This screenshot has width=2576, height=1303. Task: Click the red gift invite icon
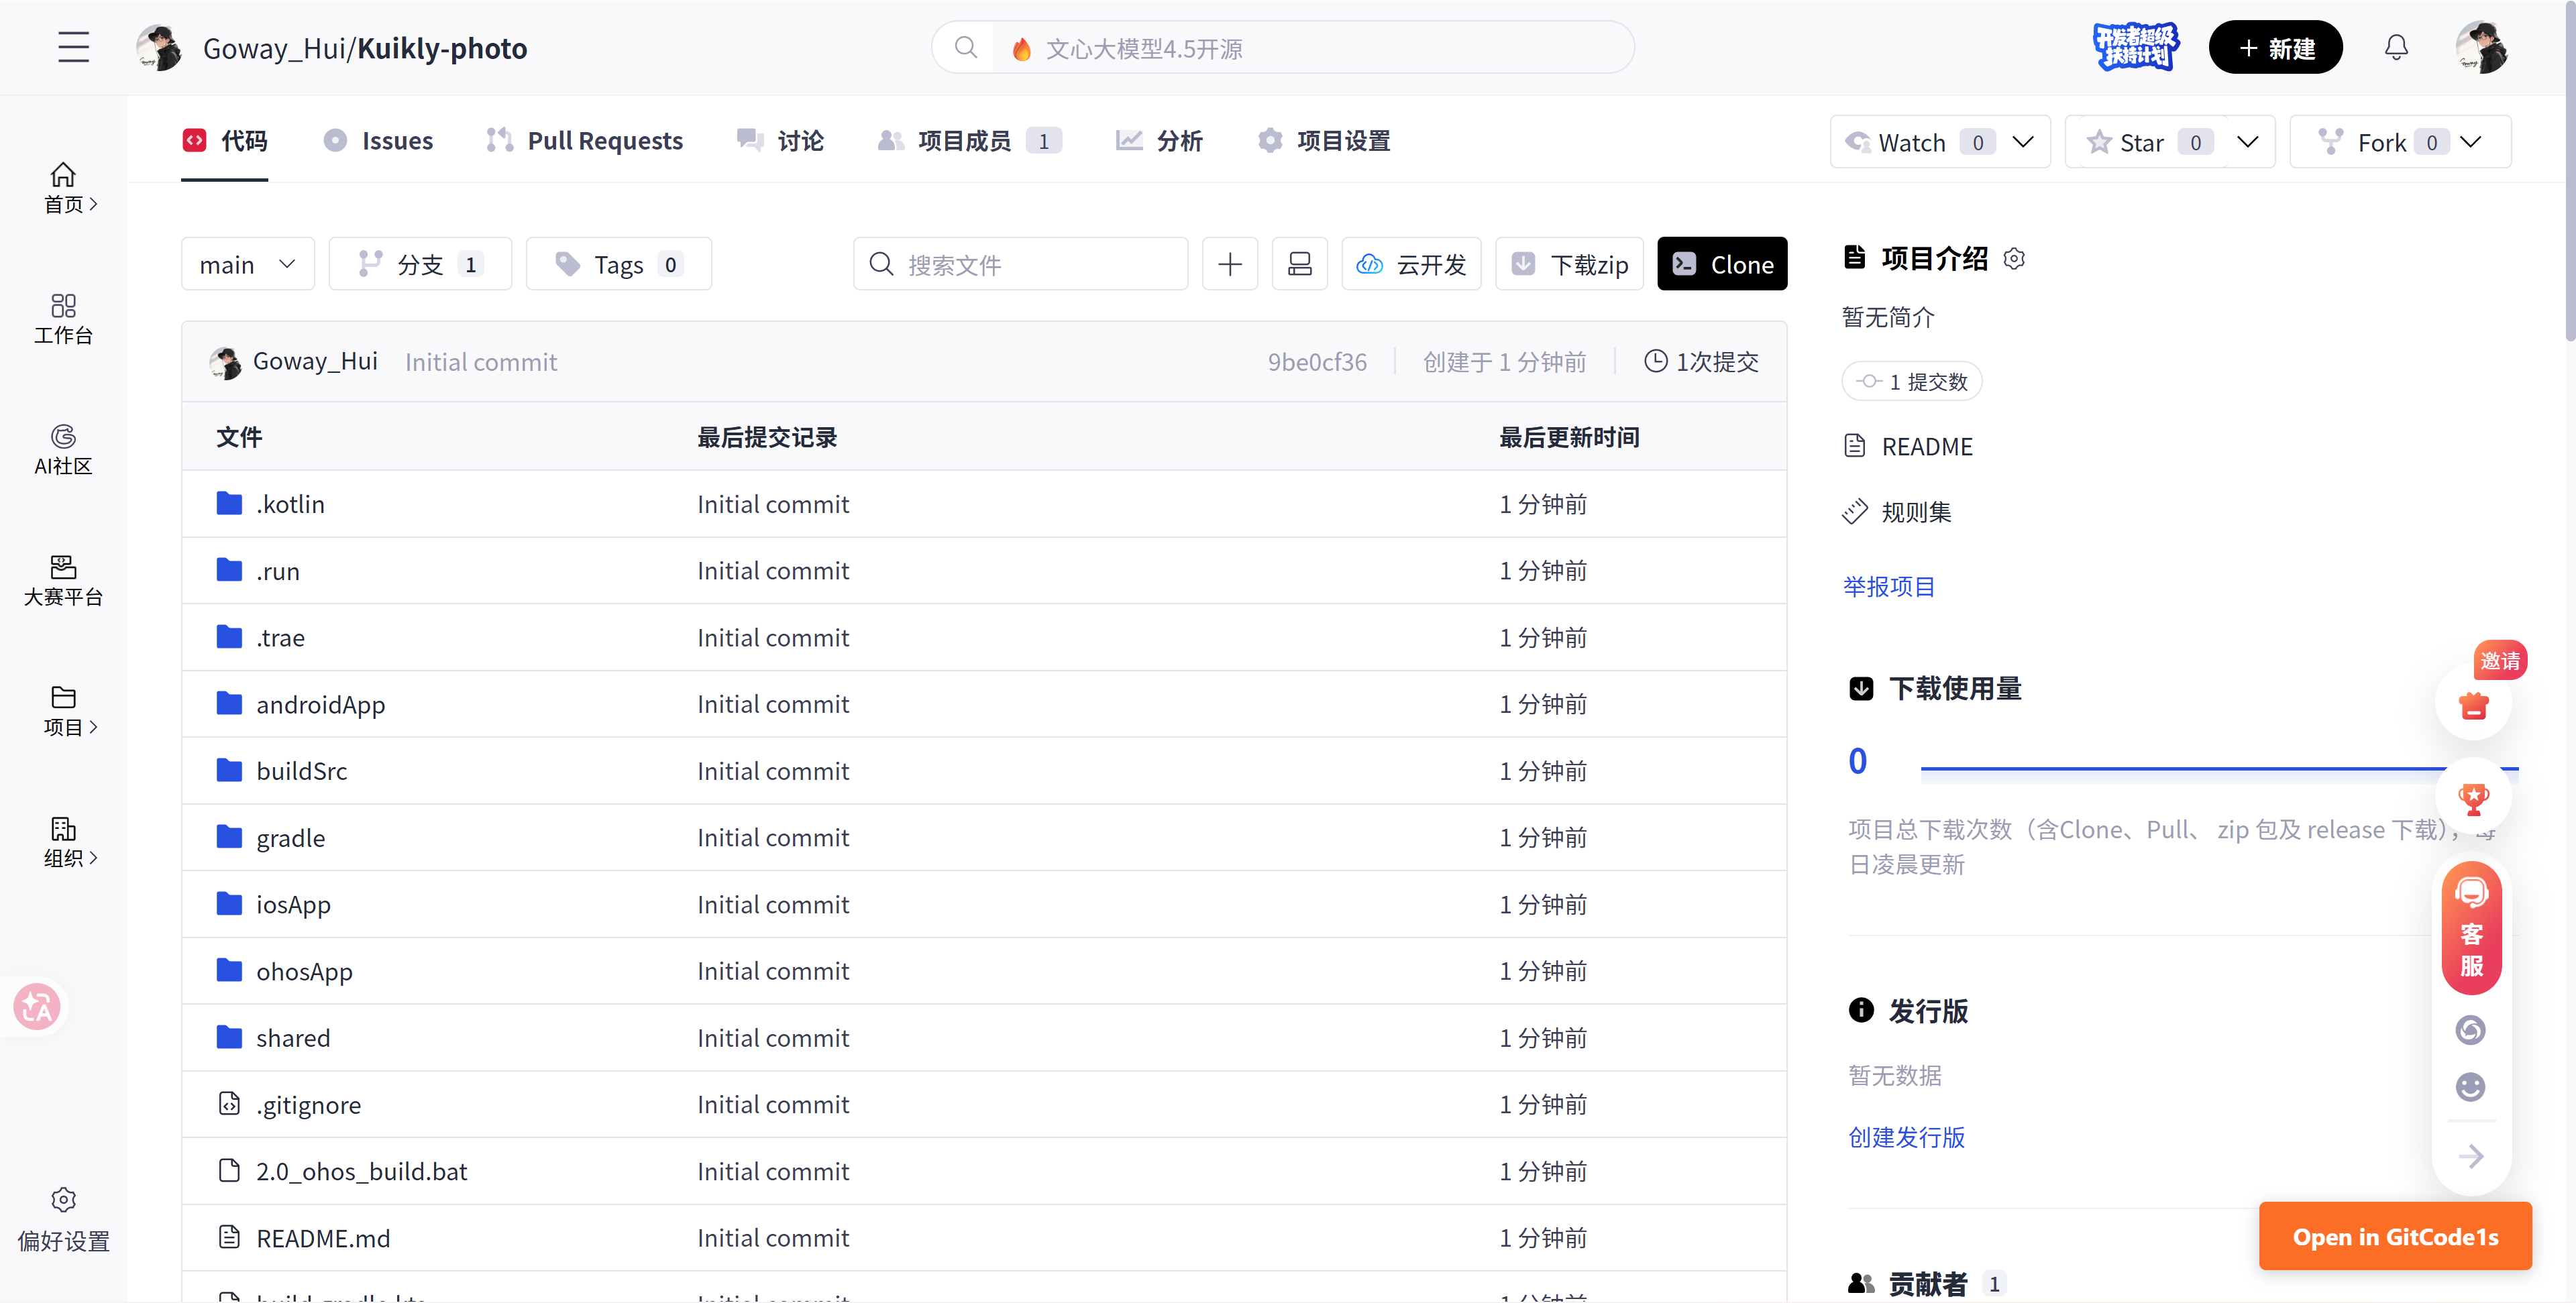pyautogui.click(x=2473, y=705)
